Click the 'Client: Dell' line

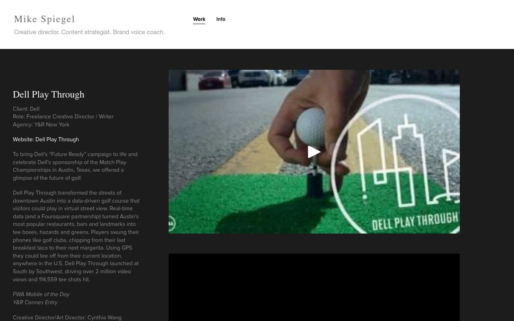(26, 109)
